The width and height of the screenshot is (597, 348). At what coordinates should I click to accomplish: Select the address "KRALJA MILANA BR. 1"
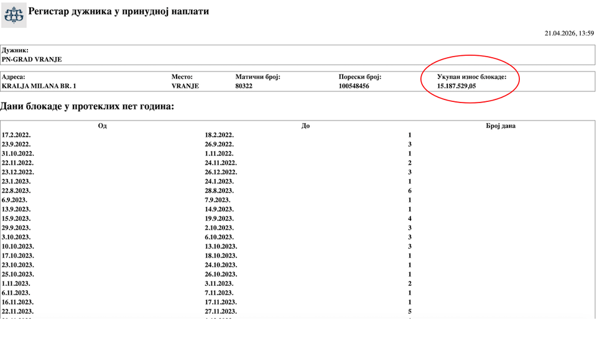39,86
